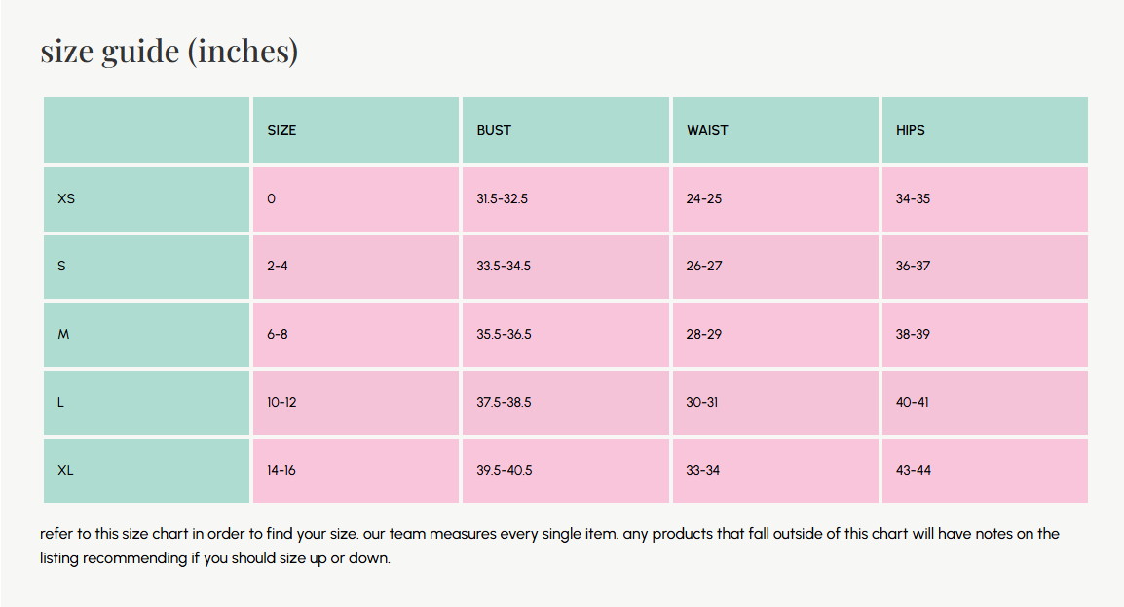This screenshot has width=1124, height=607.
Task: Select the waist value 33-34
Action: 703,470
